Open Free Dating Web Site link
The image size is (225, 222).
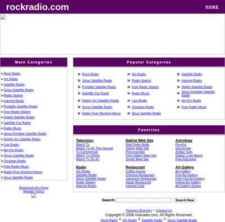pyautogui.click(x=141, y=156)
